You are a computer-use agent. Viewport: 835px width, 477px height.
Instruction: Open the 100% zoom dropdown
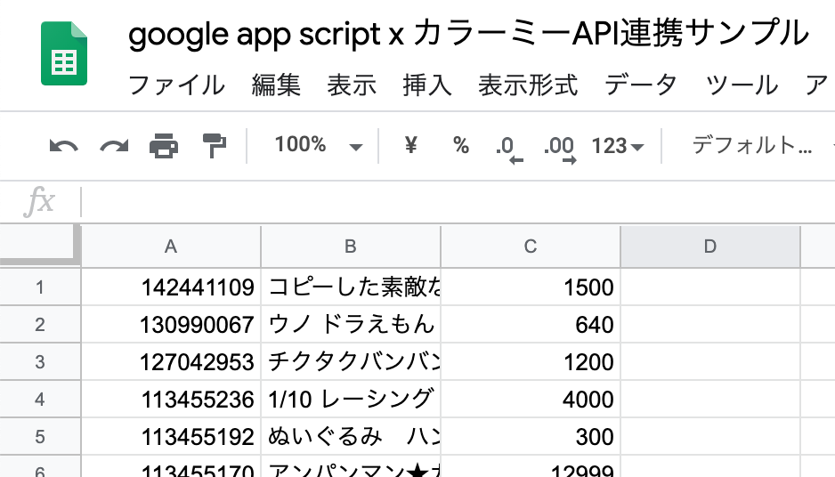[318, 145]
